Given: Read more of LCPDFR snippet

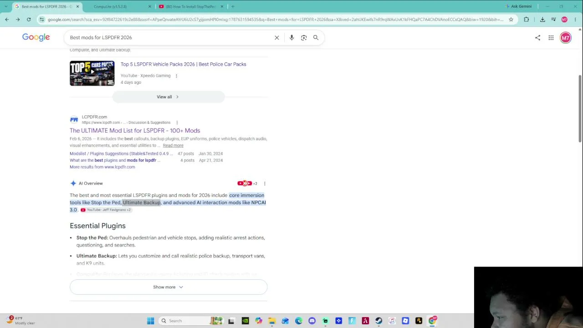Looking at the screenshot, I should click(x=173, y=145).
